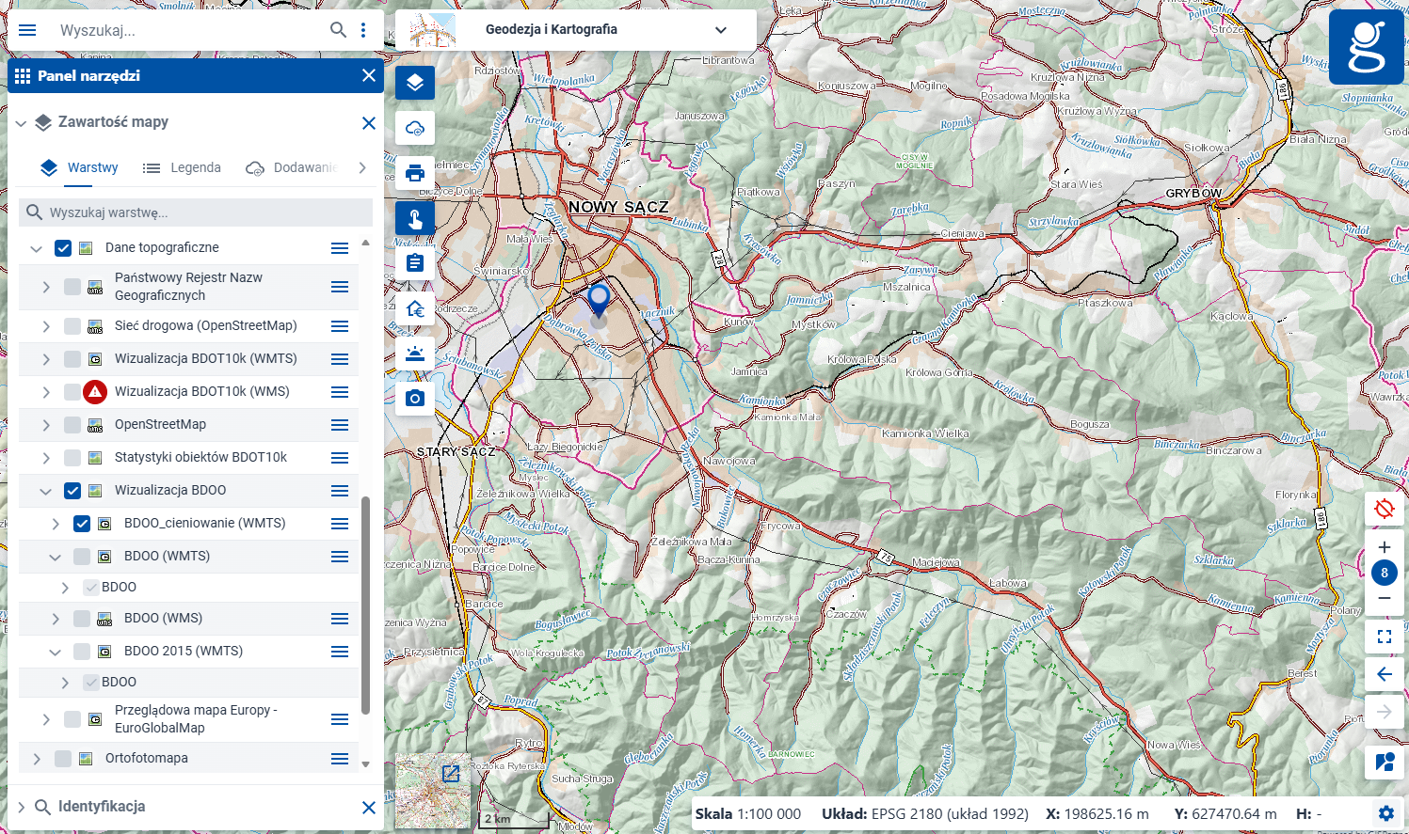Open the map layers tool button
This screenshot has width=1409, height=834.
pyautogui.click(x=415, y=83)
